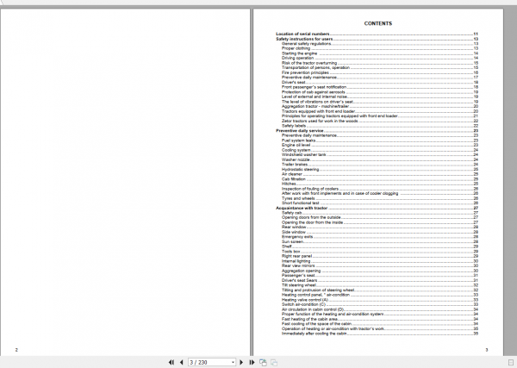Click 'Opening the door from the inside' entry

tap(312, 222)
